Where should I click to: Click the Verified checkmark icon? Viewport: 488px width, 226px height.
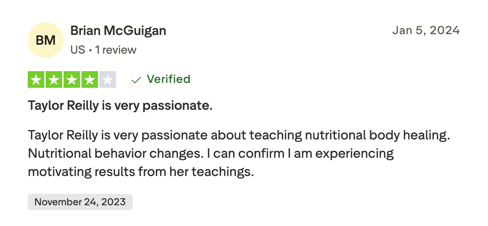(x=136, y=80)
